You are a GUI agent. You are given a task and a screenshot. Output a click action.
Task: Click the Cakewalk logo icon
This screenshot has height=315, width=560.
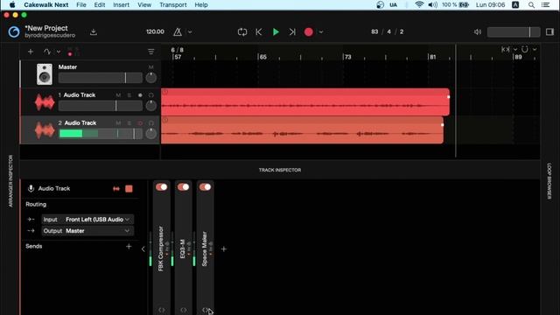(14, 31)
